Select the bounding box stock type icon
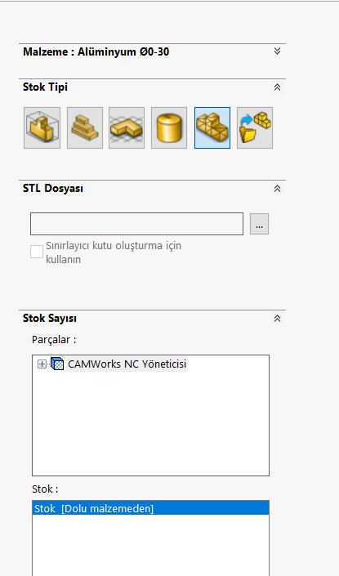 point(42,127)
